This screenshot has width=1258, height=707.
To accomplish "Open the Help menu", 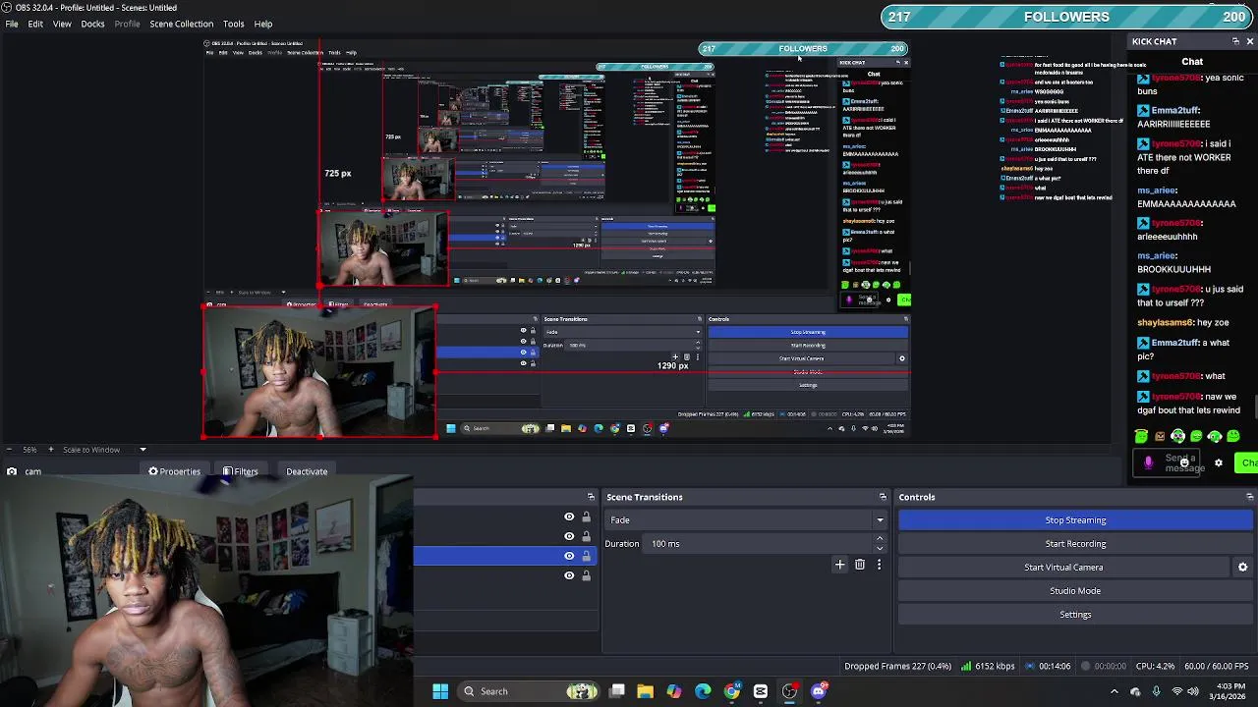I will click(263, 24).
